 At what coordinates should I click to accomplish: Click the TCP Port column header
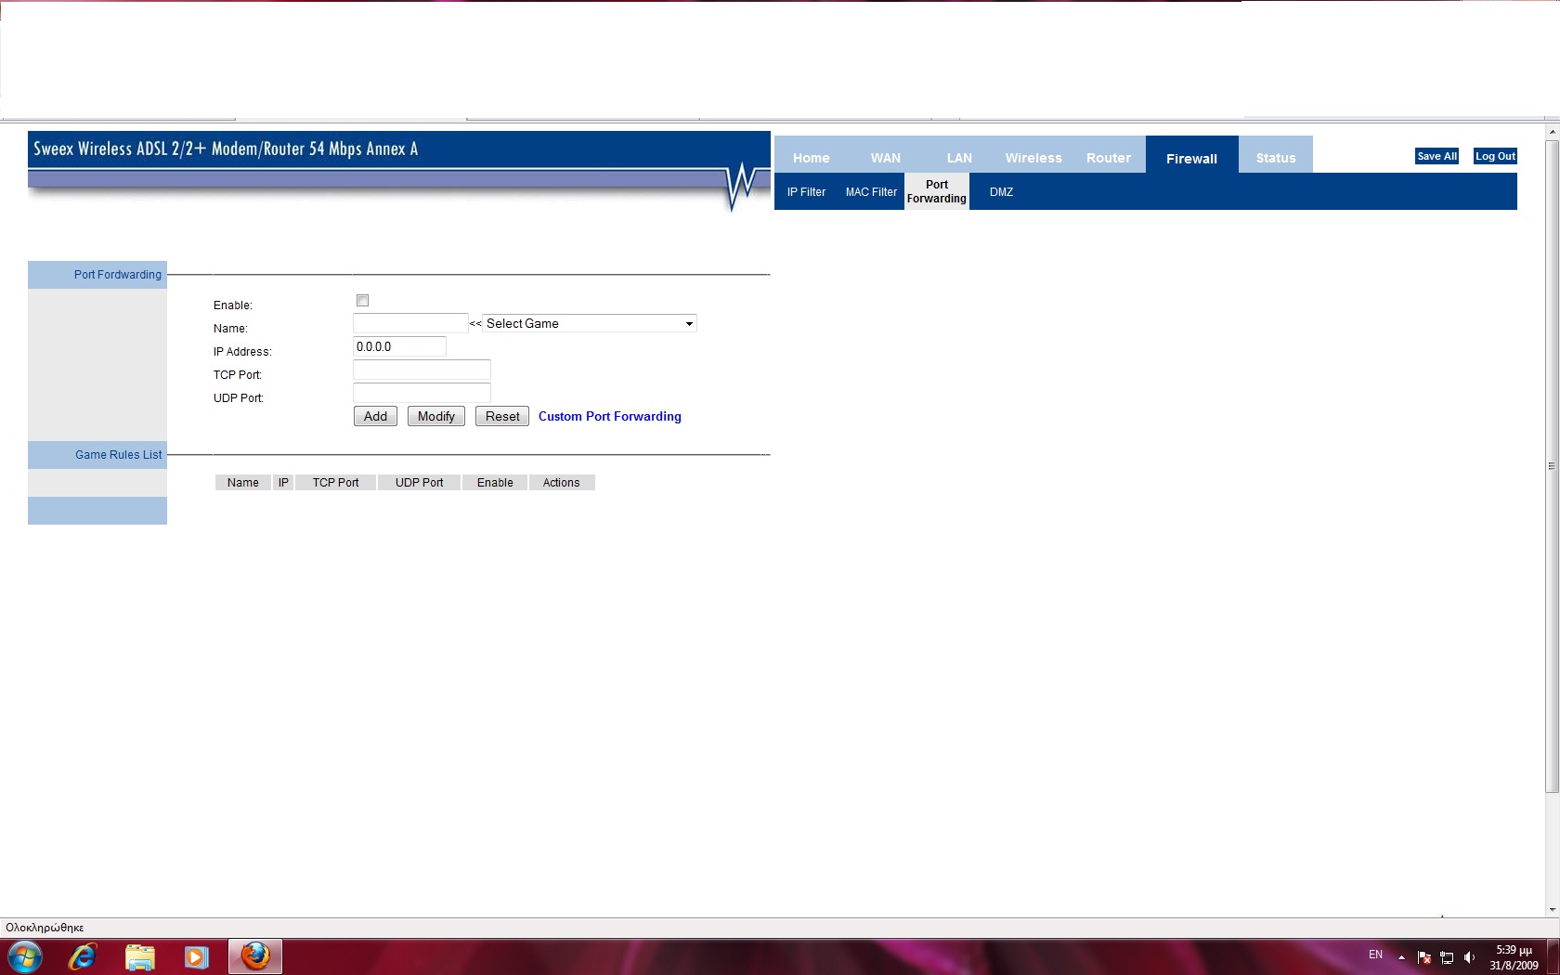pyautogui.click(x=335, y=483)
